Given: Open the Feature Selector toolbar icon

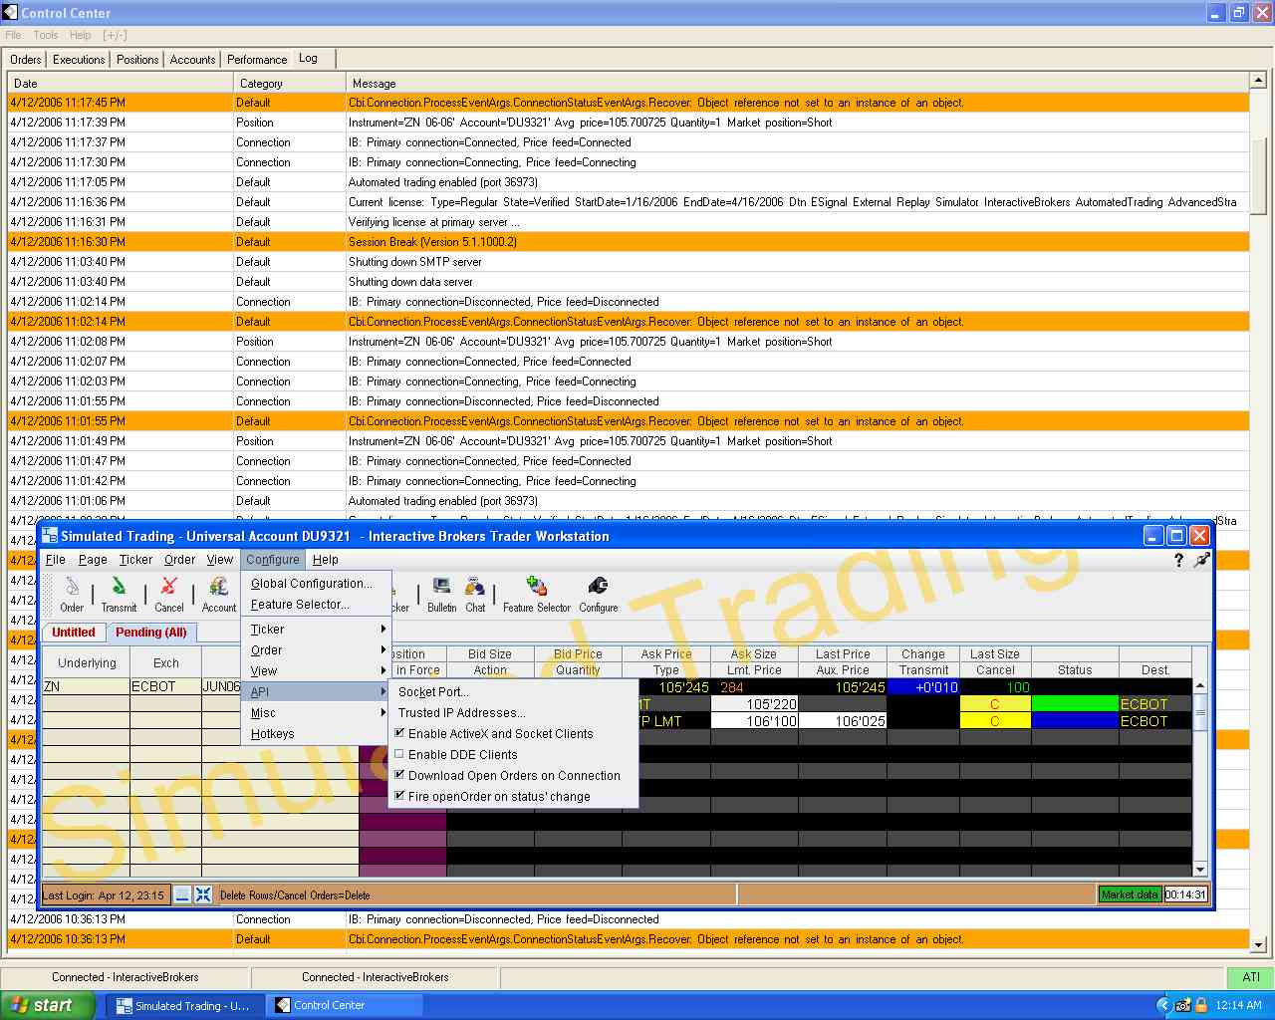Looking at the screenshot, I should 537,594.
